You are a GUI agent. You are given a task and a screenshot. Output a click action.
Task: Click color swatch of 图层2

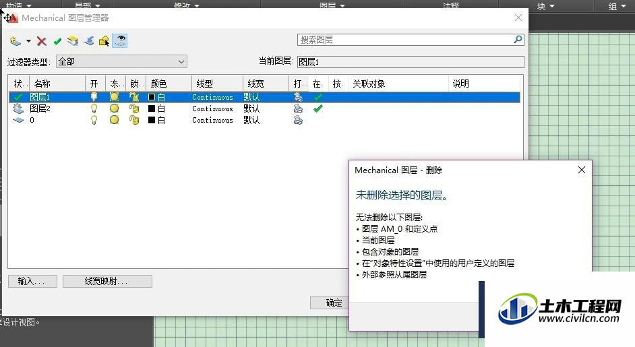[152, 108]
